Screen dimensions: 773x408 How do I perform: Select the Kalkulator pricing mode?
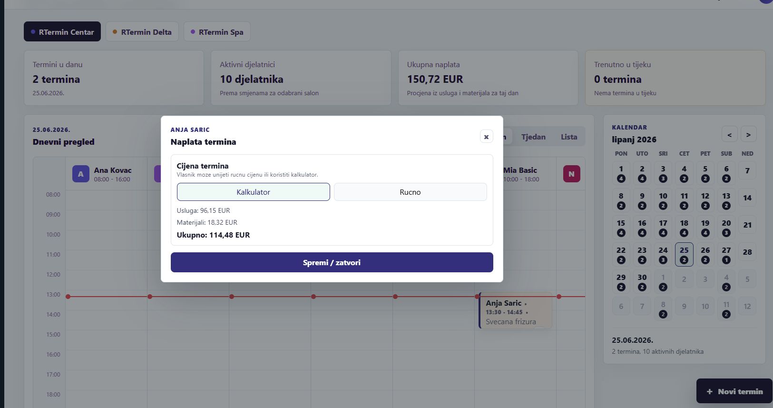(253, 192)
